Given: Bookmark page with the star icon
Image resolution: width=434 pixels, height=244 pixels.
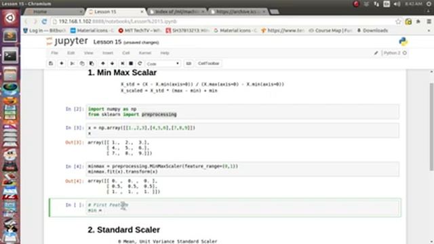Looking at the screenshot, I should tap(398, 21).
